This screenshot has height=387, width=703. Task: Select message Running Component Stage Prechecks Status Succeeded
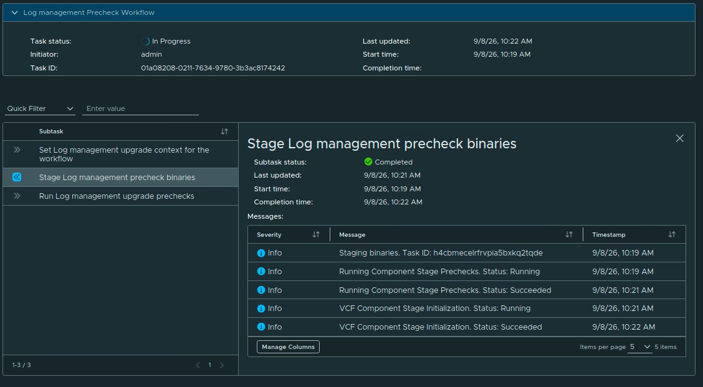click(x=445, y=290)
